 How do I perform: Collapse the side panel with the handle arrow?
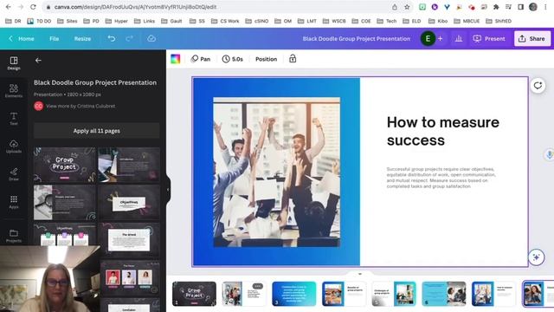pyautogui.click(x=168, y=190)
